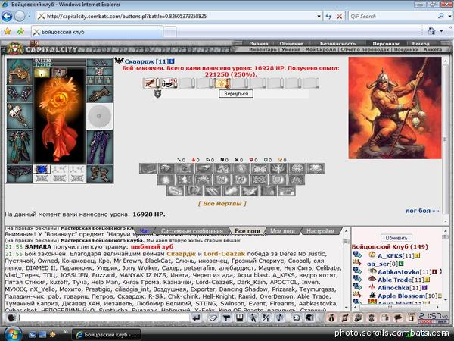The height and width of the screenshot is (341, 454).
Task: Open the Безопасность menu
Action: [x=337, y=44]
